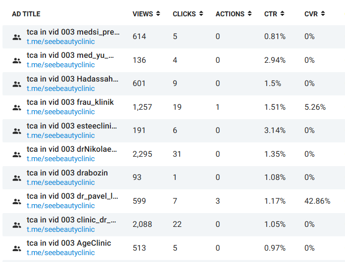Open t.me/seebeautyclinic link under drNikolae ad

[x=61, y=159]
